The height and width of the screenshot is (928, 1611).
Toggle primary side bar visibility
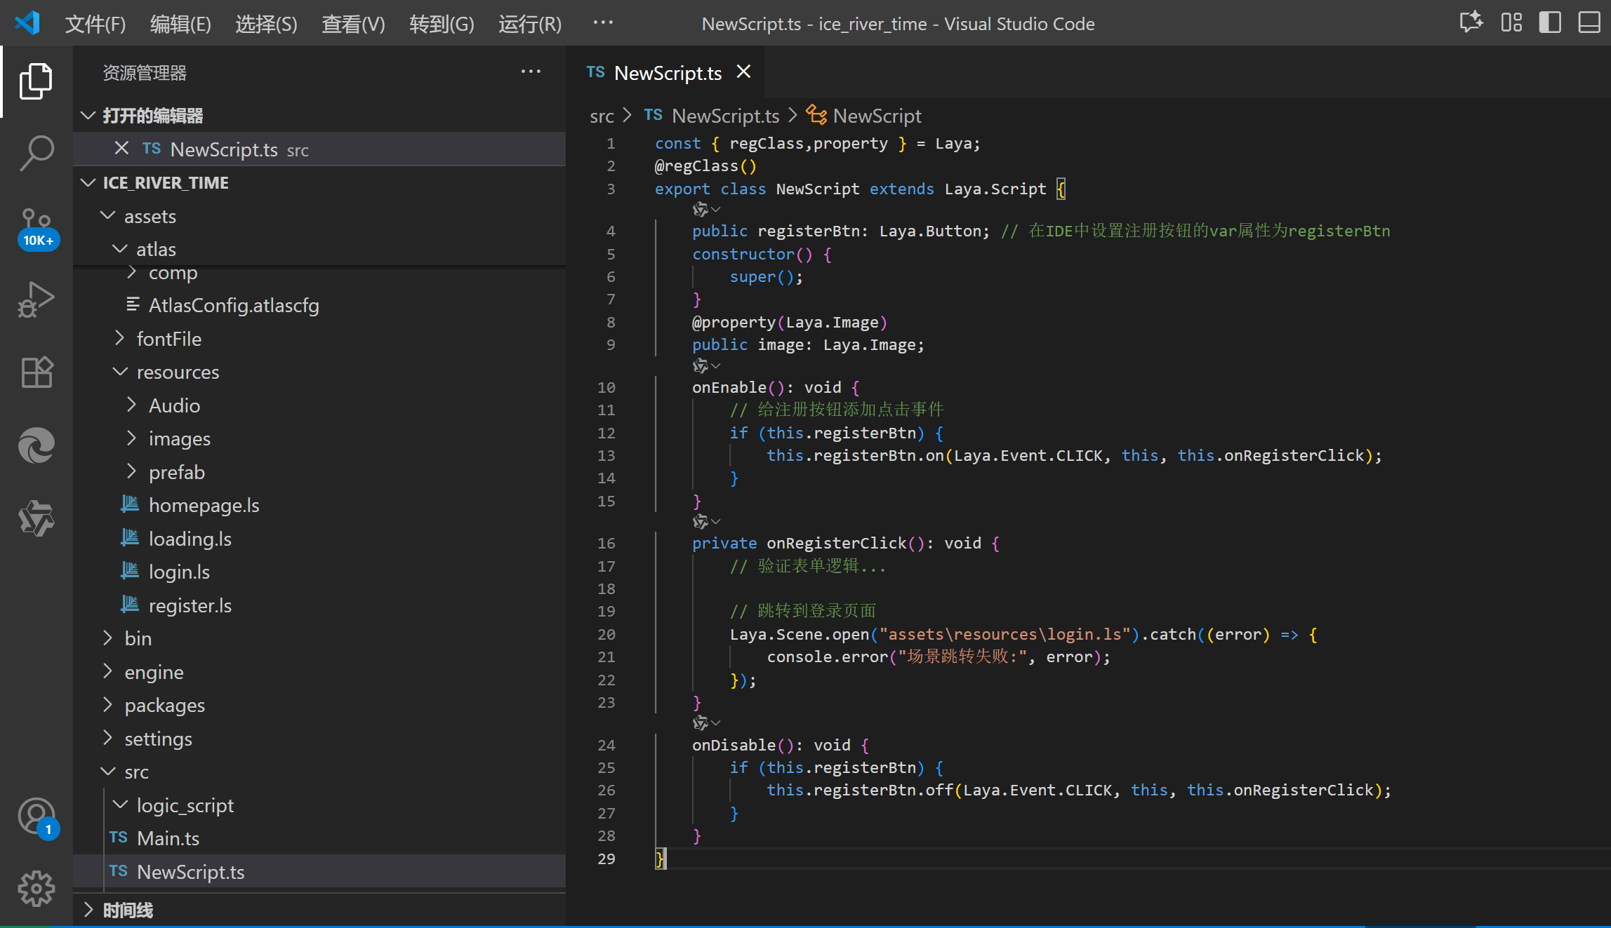coord(1550,23)
